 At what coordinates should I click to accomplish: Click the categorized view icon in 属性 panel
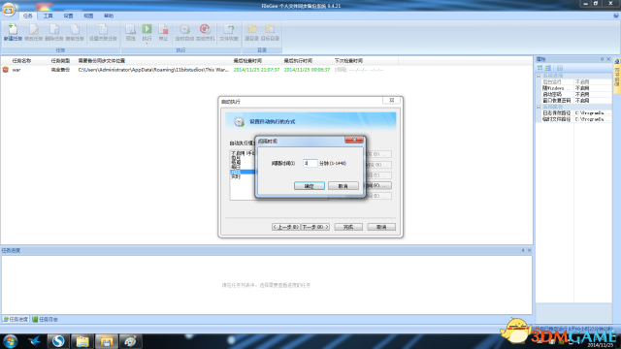click(539, 68)
